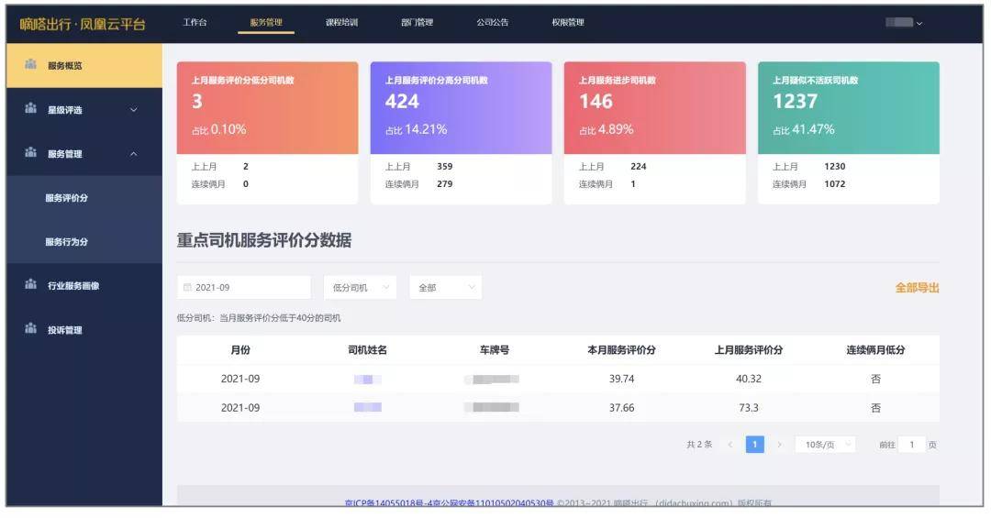The height and width of the screenshot is (518, 991).
Task: Click the 投诉管理 sidebar icon
Action: pos(30,329)
